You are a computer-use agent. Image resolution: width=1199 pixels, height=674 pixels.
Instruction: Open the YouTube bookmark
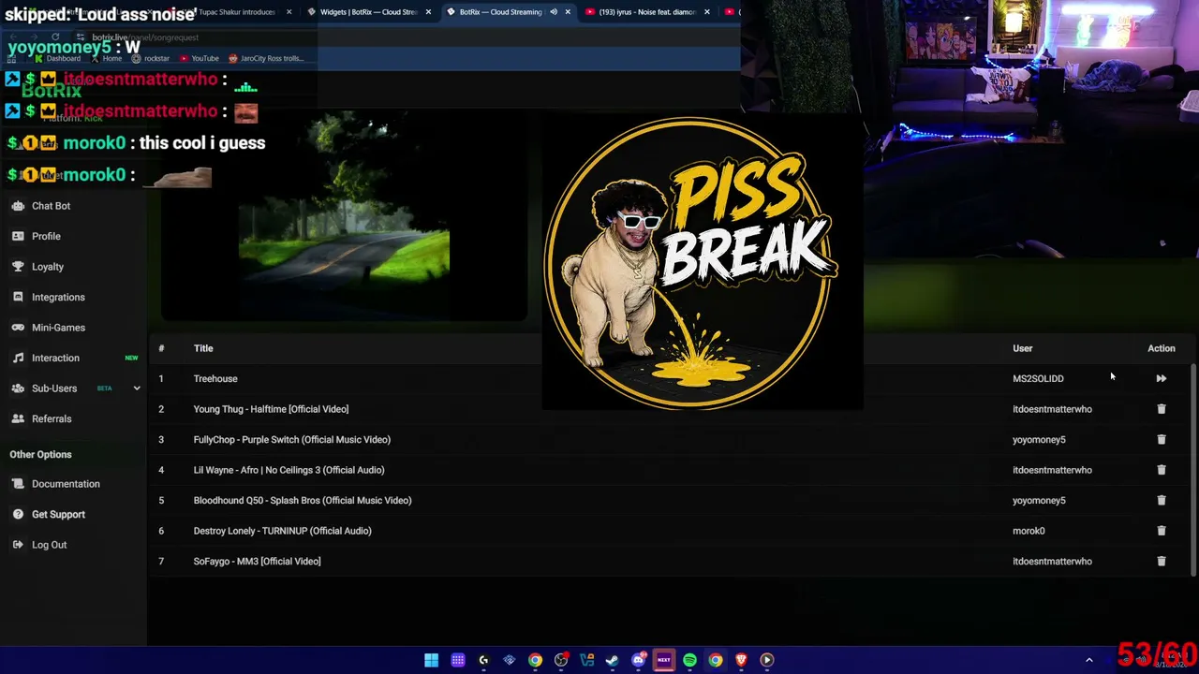(199, 58)
